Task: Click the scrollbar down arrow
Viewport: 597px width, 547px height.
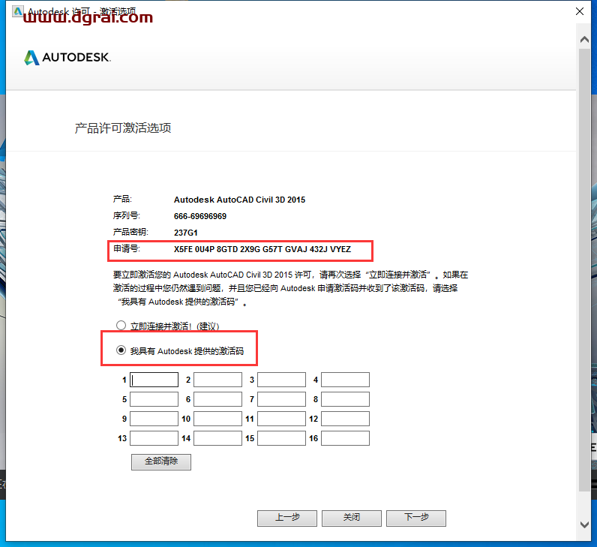Action: tap(584, 524)
